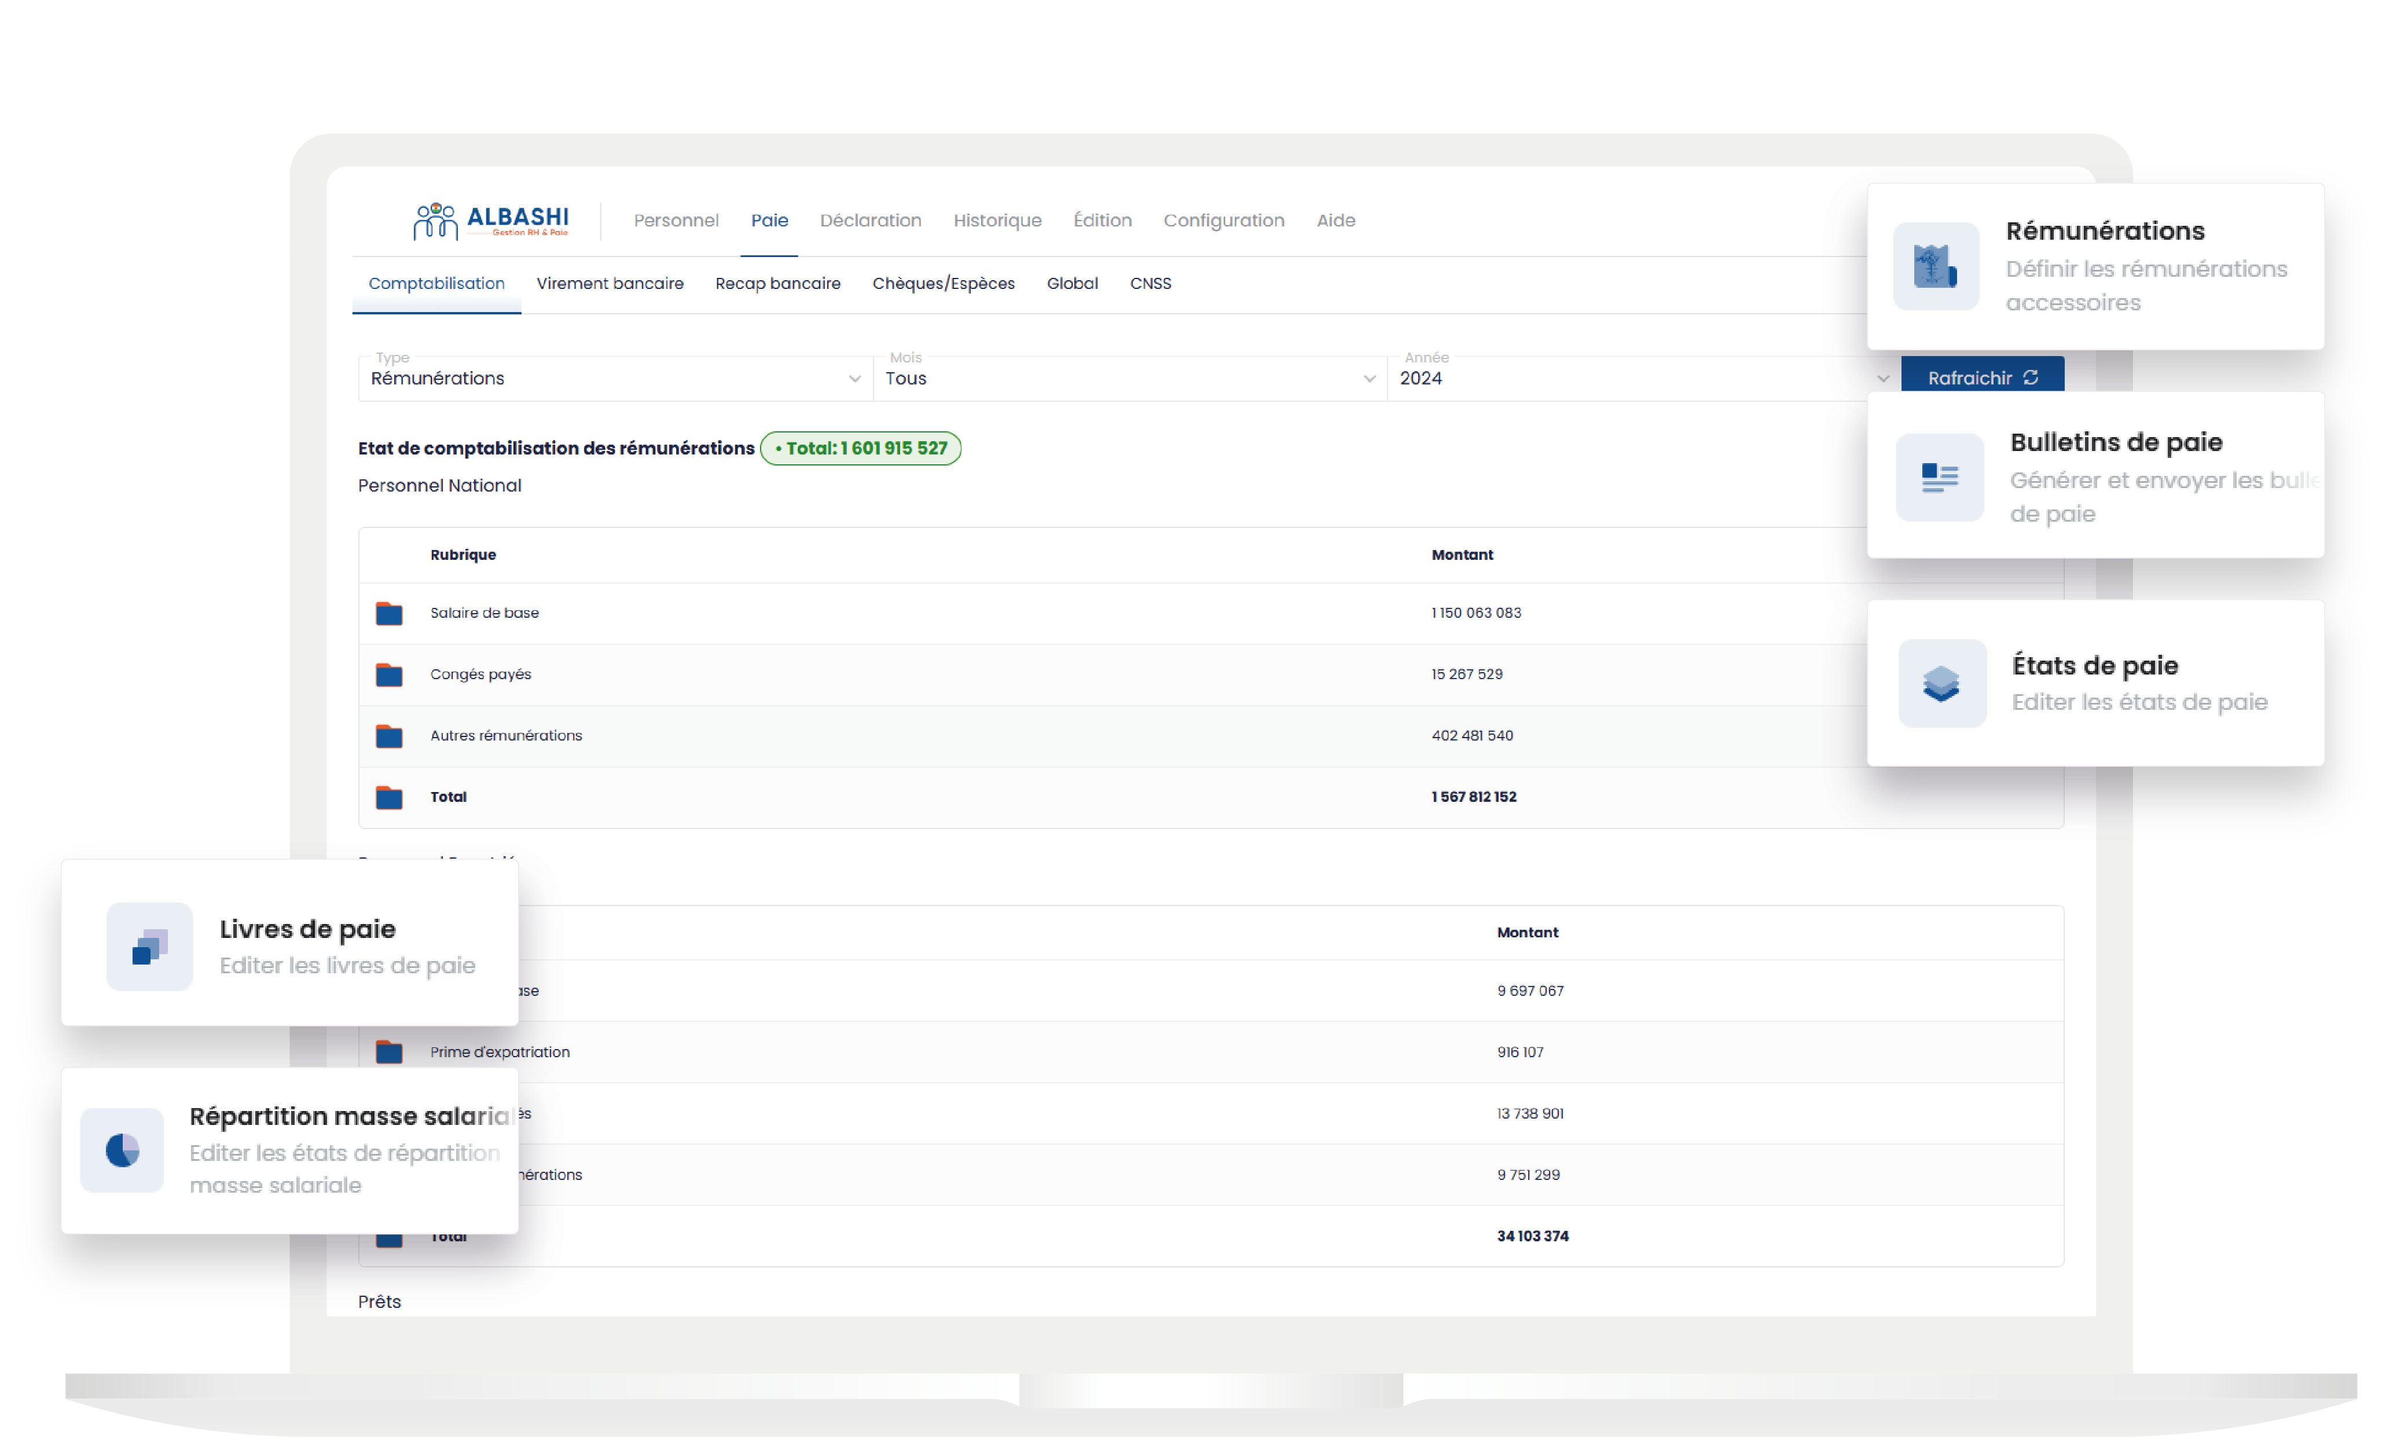Click the Prime d'expatriation folder icon

point(389,1051)
